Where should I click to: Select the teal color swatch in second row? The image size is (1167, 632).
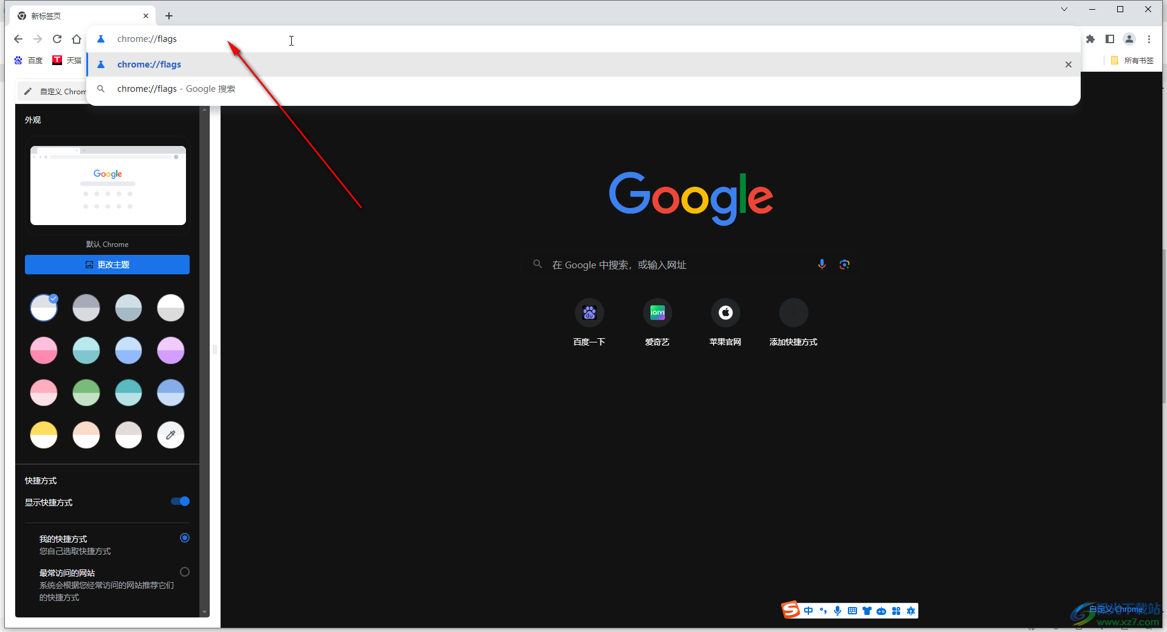pos(86,350)
